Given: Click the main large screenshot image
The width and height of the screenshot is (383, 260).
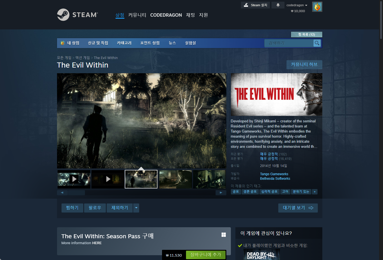Looking at the screenshot, I should [x=142, y=121].
